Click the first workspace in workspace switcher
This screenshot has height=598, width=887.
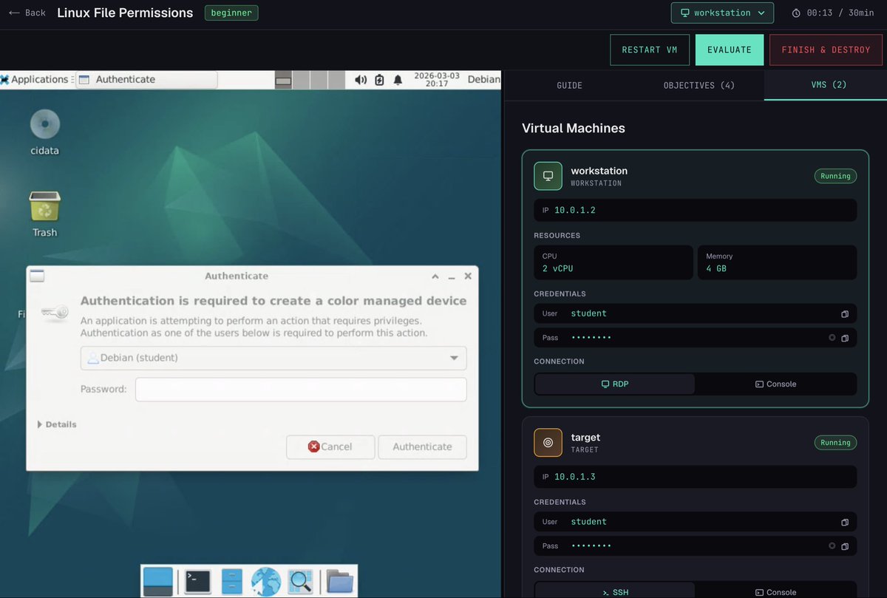pos(283,80)
